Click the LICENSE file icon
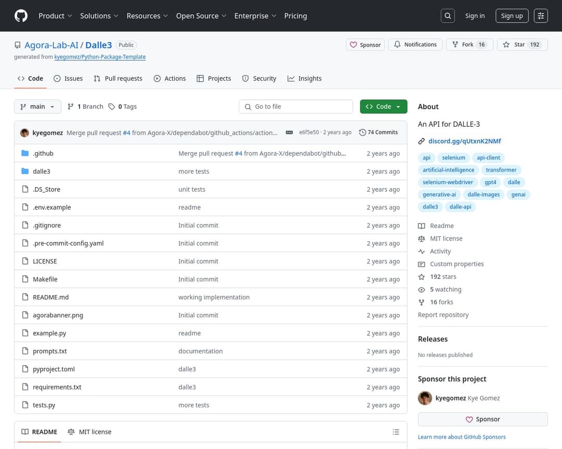Screen dimensions: 562x449 pyautogui.click(x=25, y=261)
